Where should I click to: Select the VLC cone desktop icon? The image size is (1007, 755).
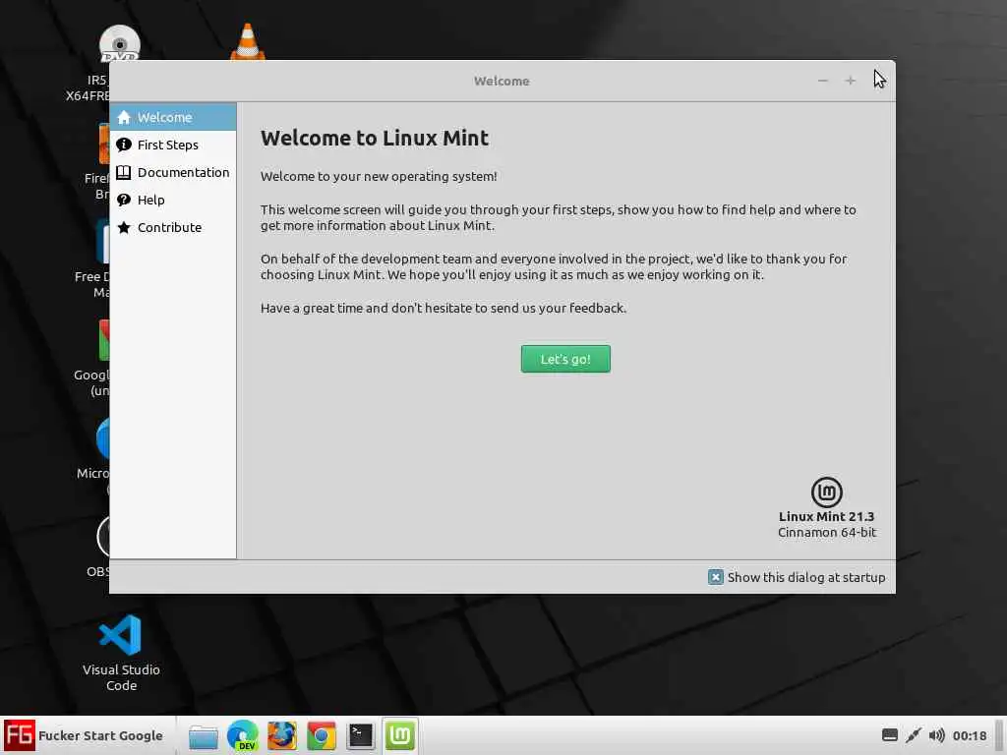click(247, 41)
